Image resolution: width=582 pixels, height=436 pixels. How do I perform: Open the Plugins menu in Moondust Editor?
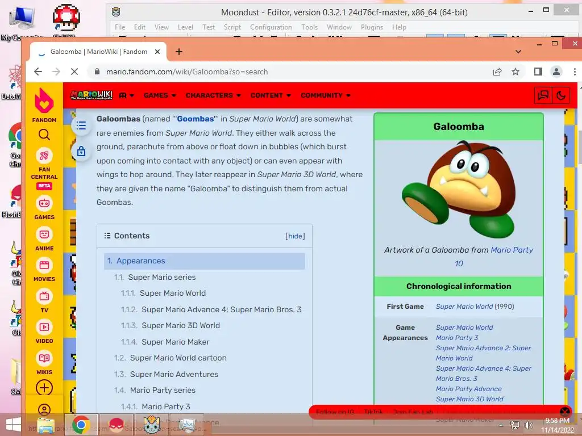pyautogui.click(x=372, y=27)
